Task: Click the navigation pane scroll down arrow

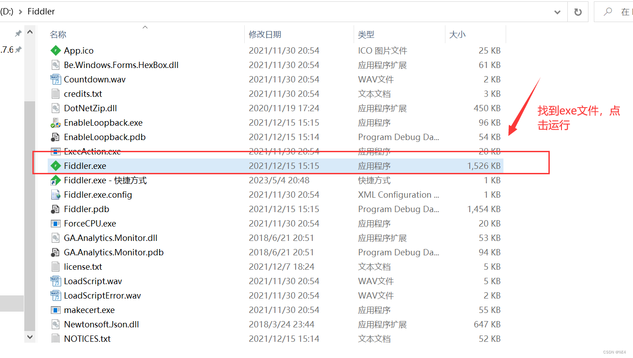Action: click(x=30, y=336)
